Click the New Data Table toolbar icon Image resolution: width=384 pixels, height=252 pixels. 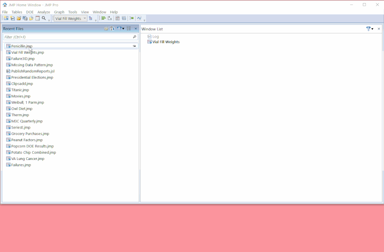pos(6,18)
